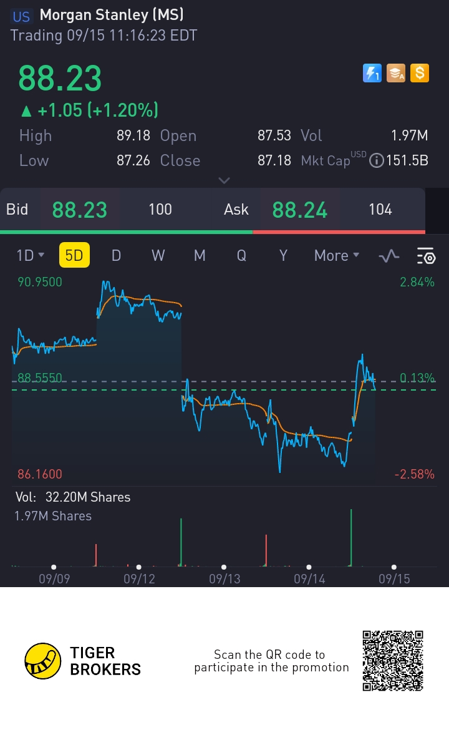Tap the Mkt Cap info icon

click(376, 161)
